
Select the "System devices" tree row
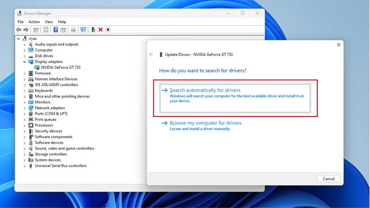point(48,160)
